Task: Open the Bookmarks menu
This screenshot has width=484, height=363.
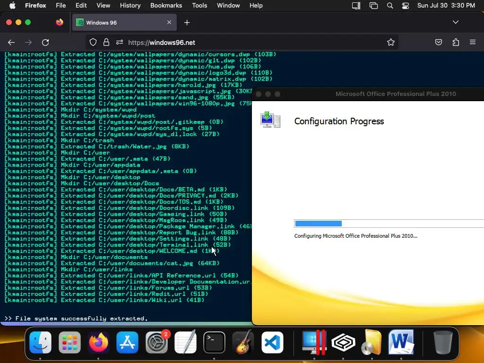Action: click(x=166, y=5)
